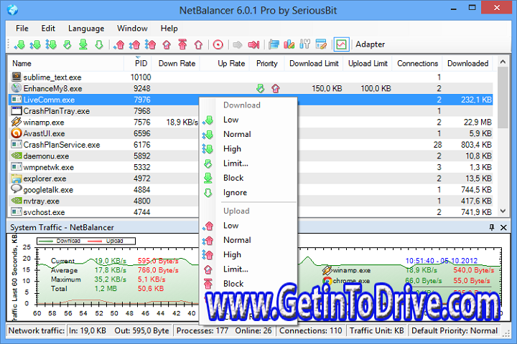Select the winamp.exe process row
The width and height of the screenshot is (517, 344).
[104, 122]
